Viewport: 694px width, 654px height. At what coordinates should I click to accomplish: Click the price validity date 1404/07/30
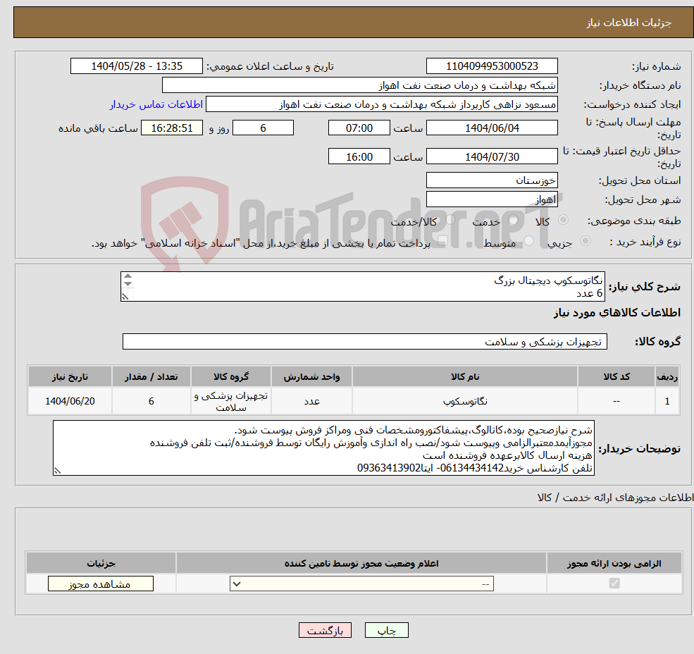492,156
